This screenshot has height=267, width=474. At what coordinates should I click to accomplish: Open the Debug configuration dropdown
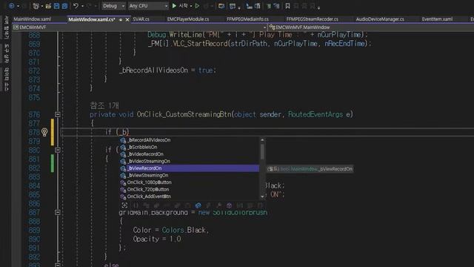(113, 6)
